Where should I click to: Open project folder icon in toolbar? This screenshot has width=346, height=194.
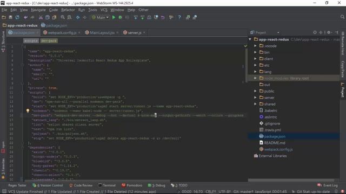pyautogui.click(x=4, y=17)
